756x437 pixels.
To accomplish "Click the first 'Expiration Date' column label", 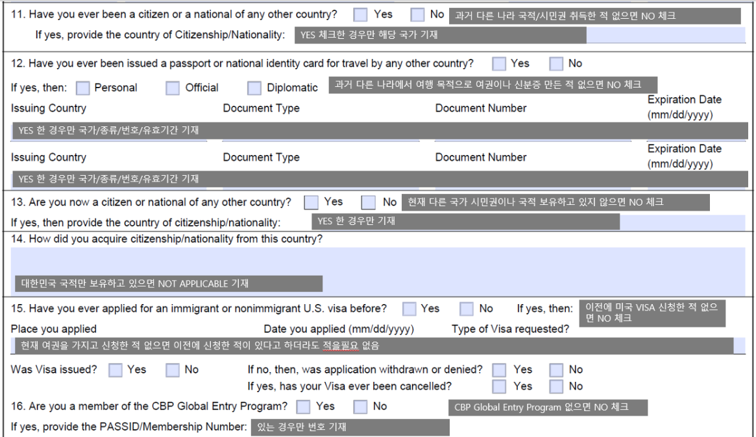I will tap(684, 107).
